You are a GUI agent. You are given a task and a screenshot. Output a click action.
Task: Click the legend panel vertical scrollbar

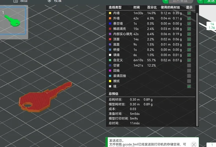(x=197, y=70)
